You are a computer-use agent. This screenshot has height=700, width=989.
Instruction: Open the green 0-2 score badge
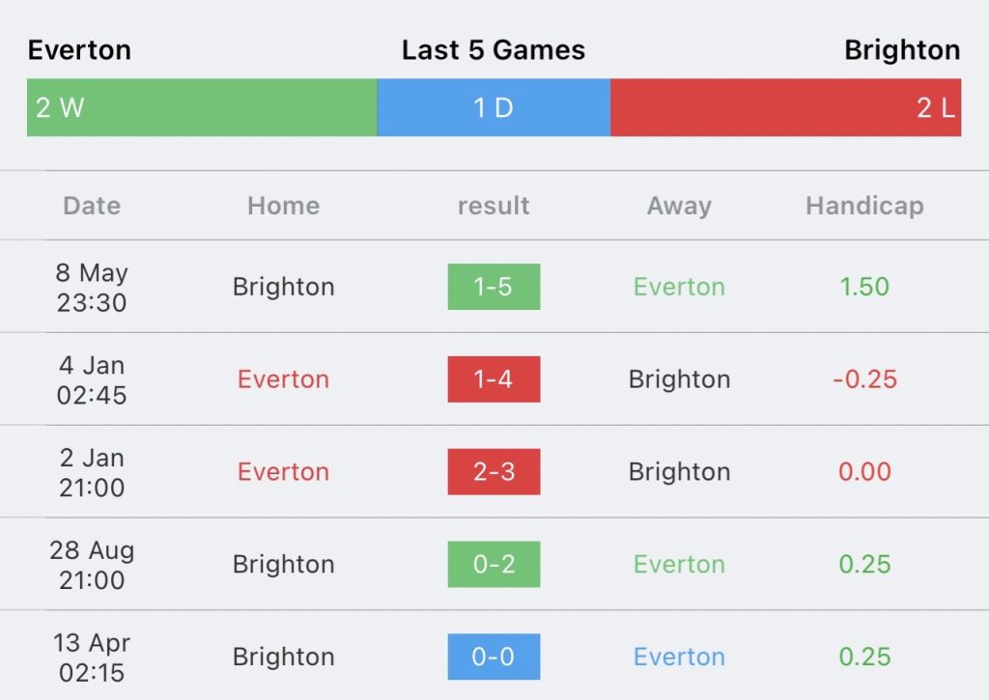[494, 564]
